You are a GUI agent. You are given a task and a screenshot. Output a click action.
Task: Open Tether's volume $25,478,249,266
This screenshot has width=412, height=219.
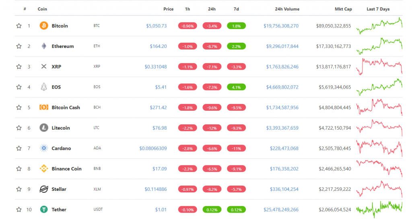point(281,209)
